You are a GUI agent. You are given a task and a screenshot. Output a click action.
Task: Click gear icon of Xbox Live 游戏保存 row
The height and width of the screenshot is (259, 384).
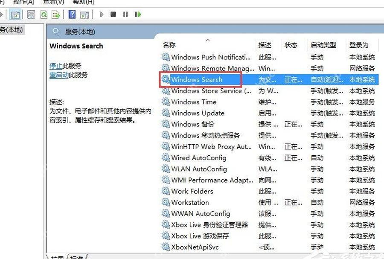pos(166,236)
